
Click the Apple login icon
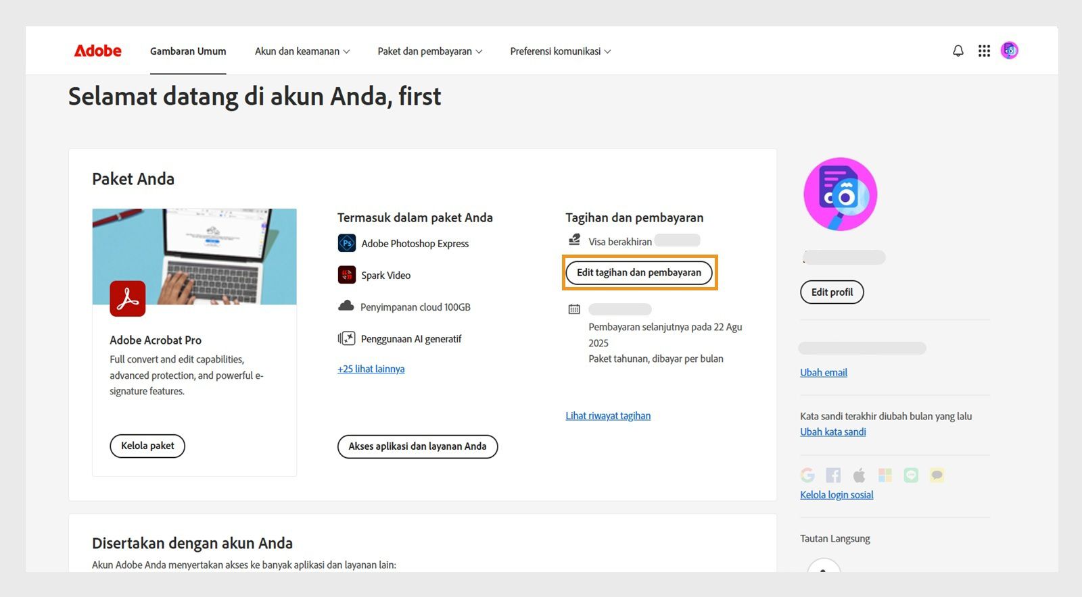tap(859, 475)
